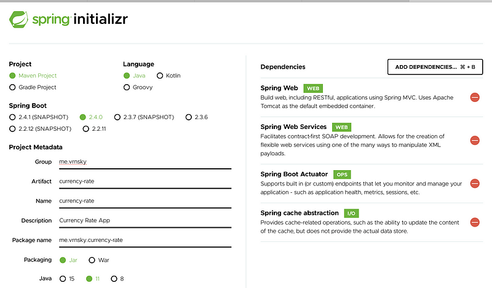Select Groovy language option
The height and width of the screenshot is (288, 492).
tap(127, 87)
